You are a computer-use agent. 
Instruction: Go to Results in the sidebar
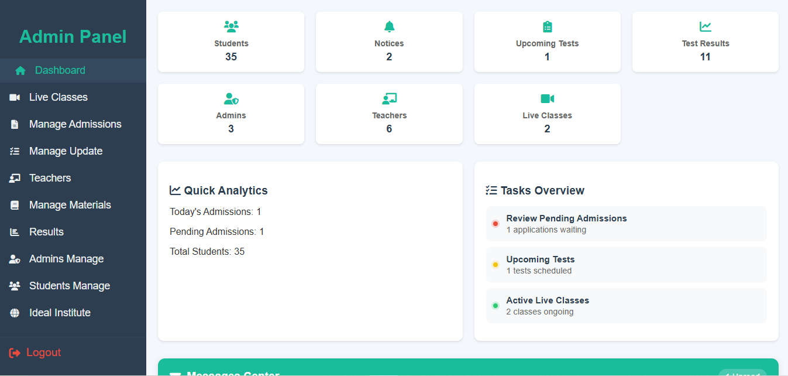[x=46, y=232]
